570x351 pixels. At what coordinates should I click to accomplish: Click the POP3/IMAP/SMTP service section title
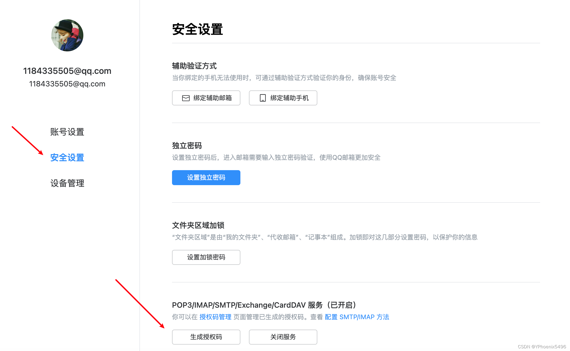(x=264, y=305)
